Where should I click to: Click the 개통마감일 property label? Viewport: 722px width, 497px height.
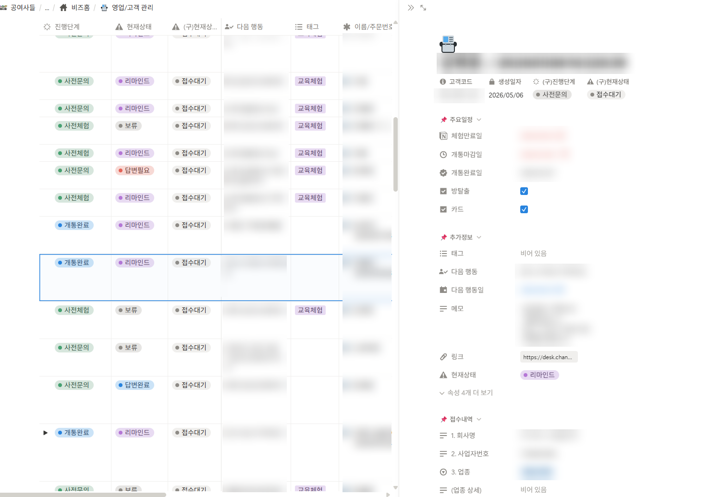pos(466,155)
